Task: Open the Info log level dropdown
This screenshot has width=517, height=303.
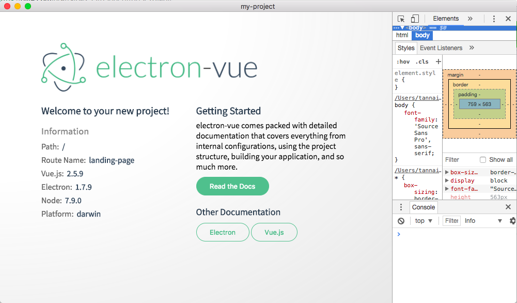Action: coord(483,221)
